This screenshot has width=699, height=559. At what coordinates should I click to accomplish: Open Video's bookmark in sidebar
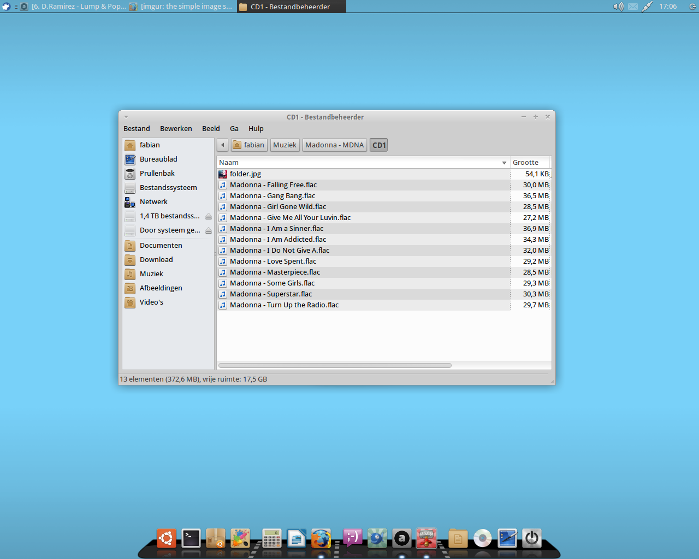168,302
